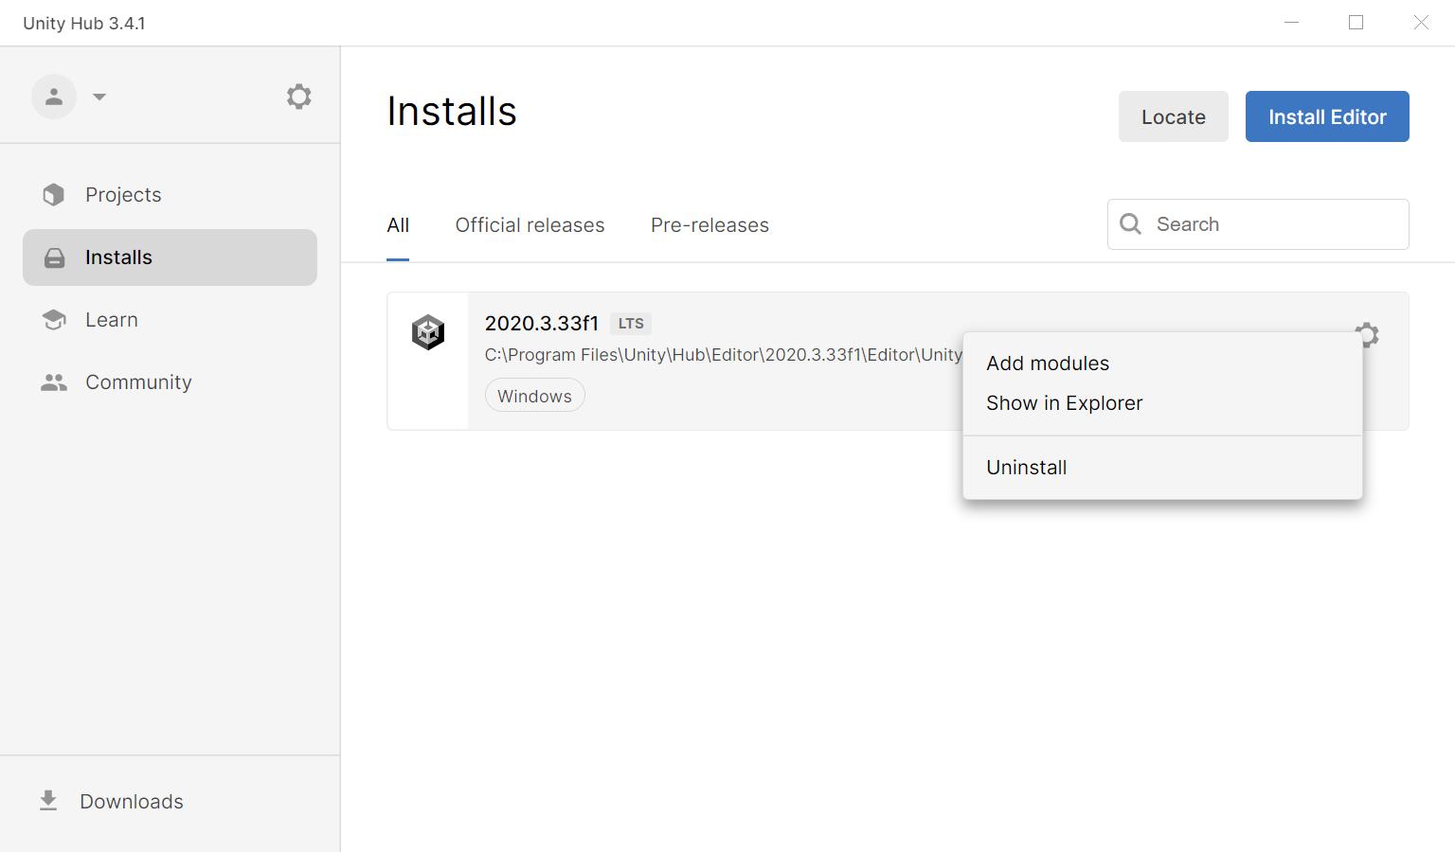
Task: Open Hub preferences gear icon
Action: 299,97
